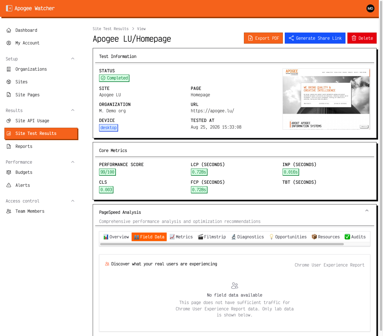This screenshot has width=383, height=336.
Task: Click the desktop device badge
Action: [108, 128]
